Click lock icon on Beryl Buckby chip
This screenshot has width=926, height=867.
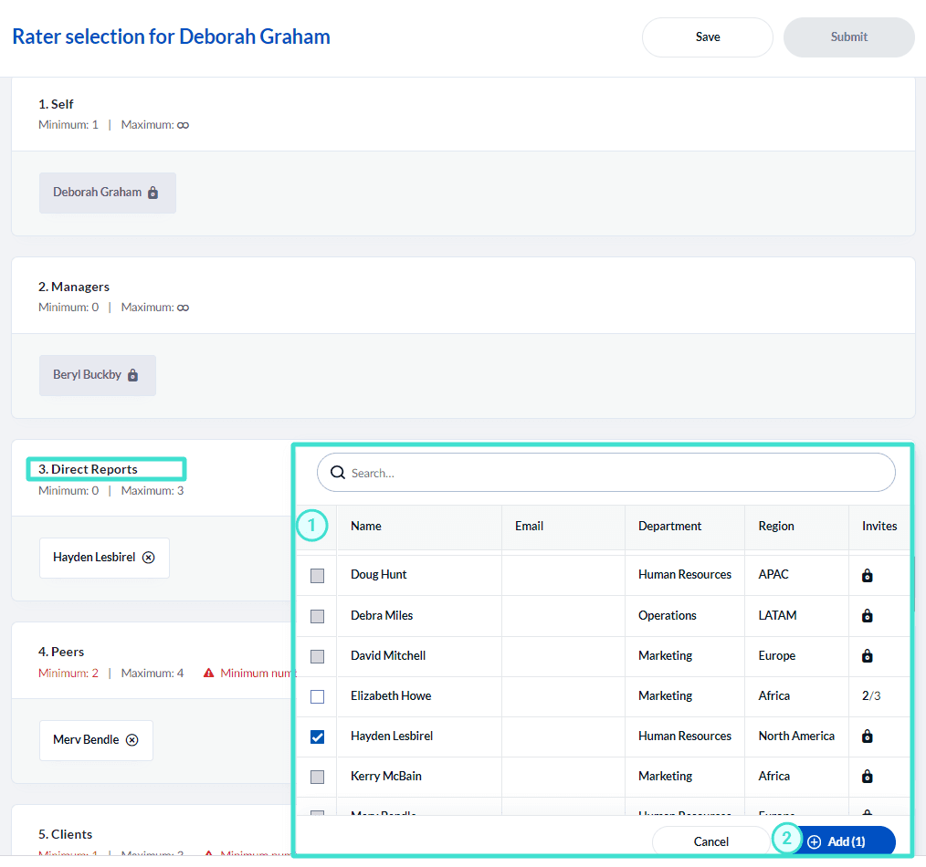(132, 375)
